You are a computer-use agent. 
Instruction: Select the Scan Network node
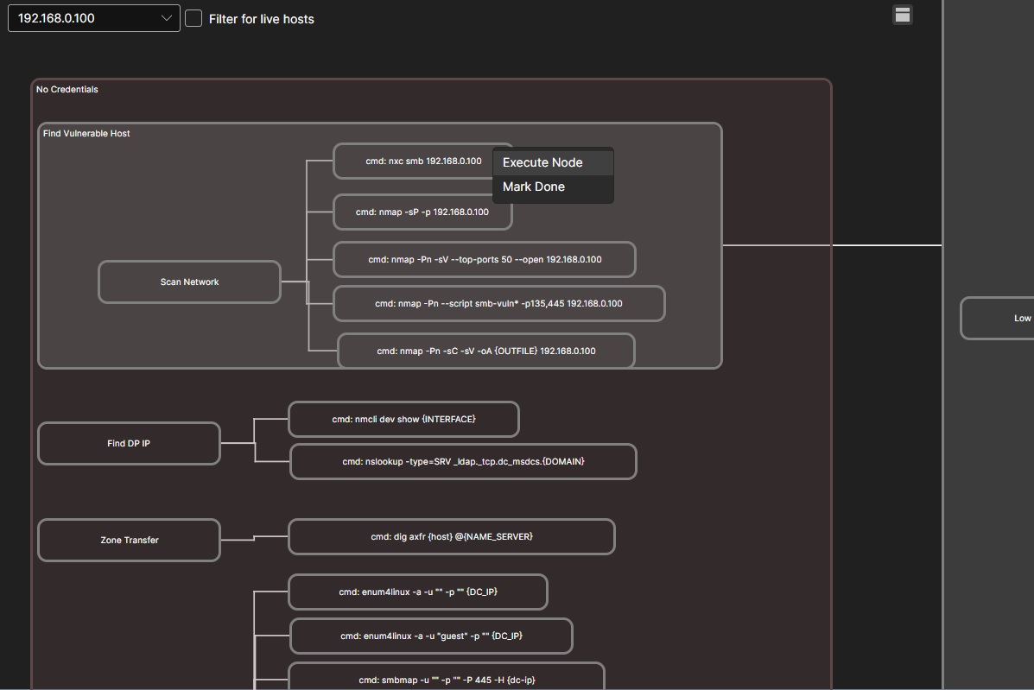(x=189, y=282)
